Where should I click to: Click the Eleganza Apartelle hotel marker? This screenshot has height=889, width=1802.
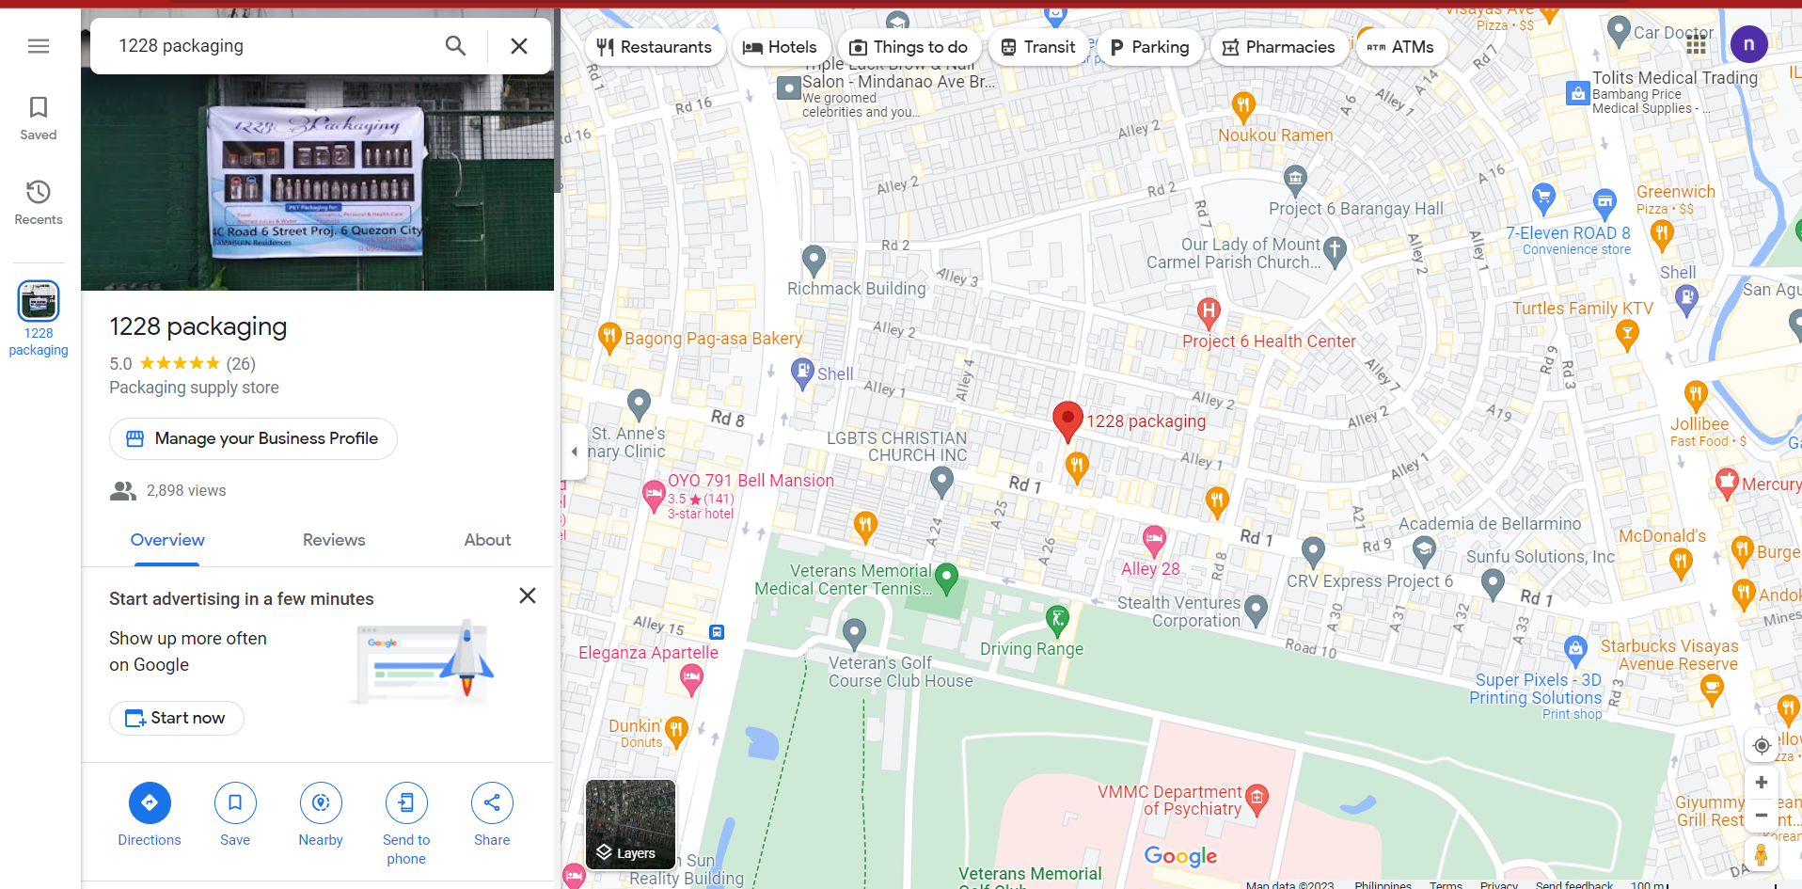coord(691,678)
